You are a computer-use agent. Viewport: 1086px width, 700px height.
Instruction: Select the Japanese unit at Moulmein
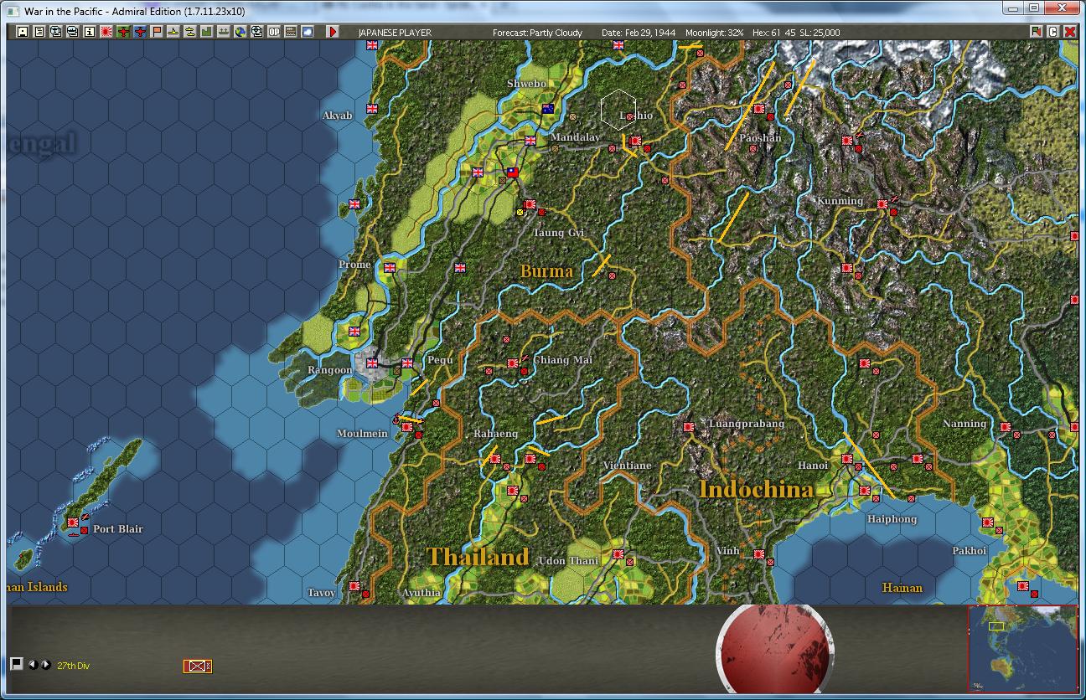click(407, 427)
